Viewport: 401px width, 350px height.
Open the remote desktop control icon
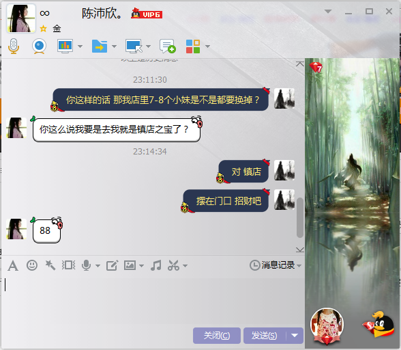click(134, 46)
